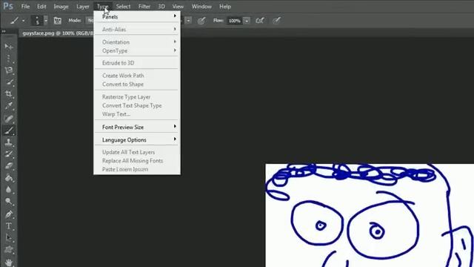The width and height of the screenshot is (474, 267).
Task: Select the Path Selection tool
Action: pyautogui.click(x=9, y=238)
